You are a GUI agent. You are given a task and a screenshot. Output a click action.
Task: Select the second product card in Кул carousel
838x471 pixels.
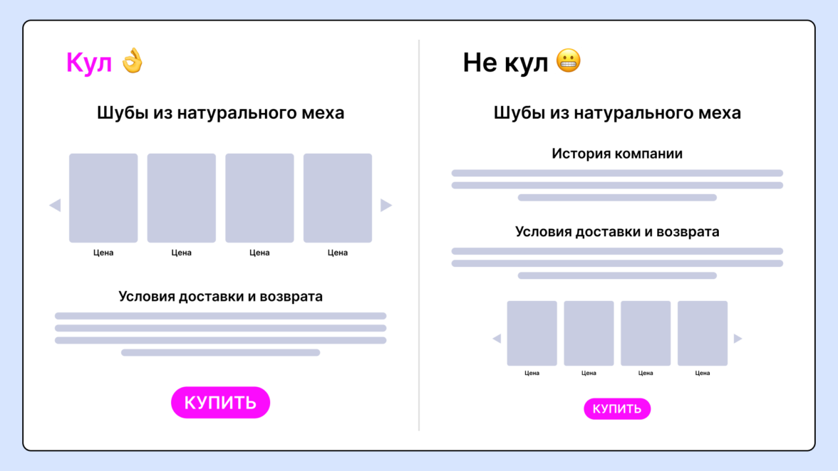coord(182,198)
